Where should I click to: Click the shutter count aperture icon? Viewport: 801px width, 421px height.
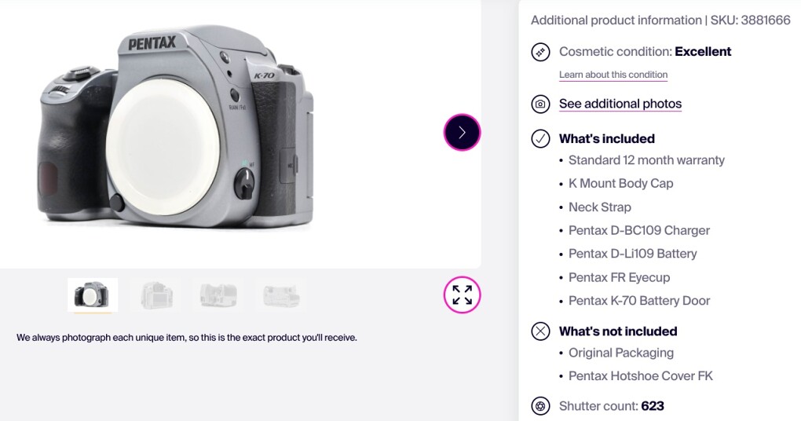[540, 406]
